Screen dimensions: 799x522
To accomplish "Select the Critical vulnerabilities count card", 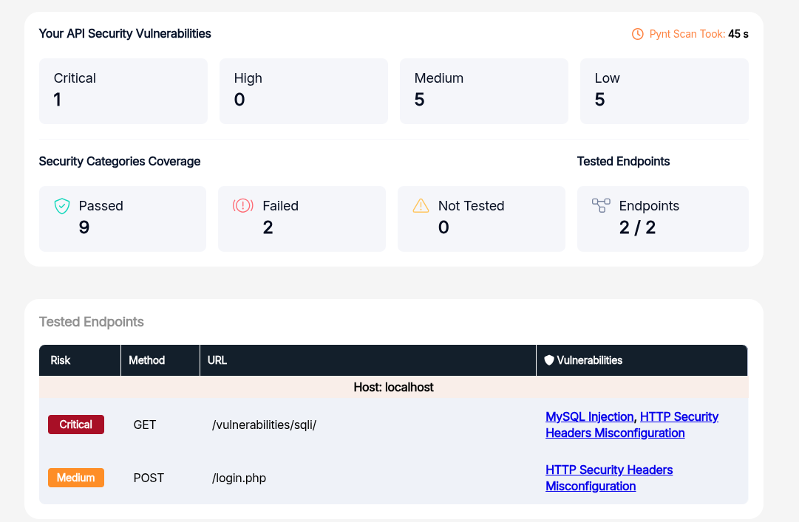I will point(123,91).
